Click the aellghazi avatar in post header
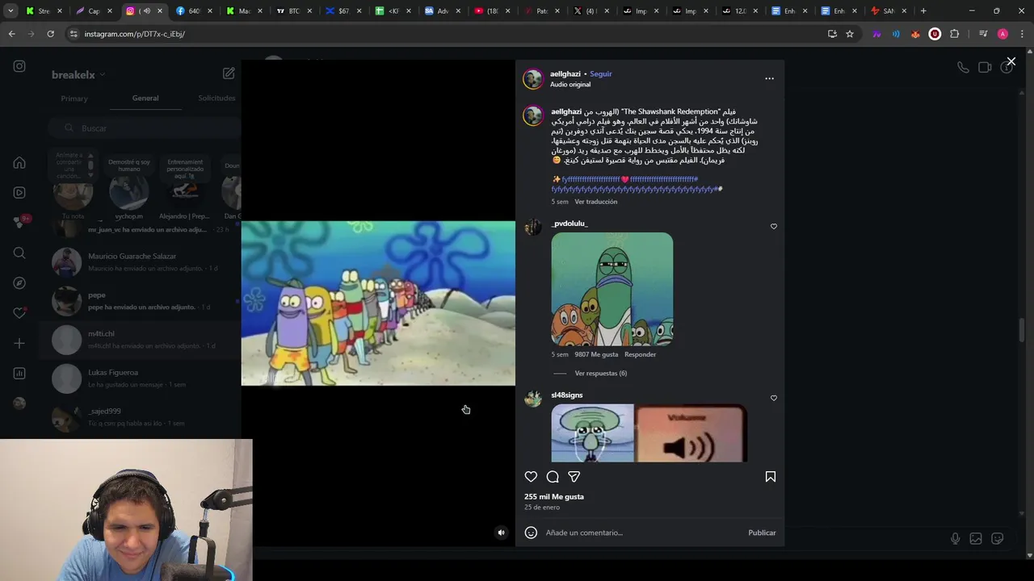The image size is (1034, 581). [x=533, y=79]
